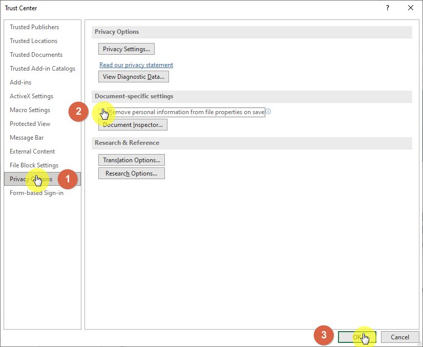The height and width of the screenshot is (347, 423).
Task: Open Trusted Add-in Catalogs settings
Action: pyautogui.click(x=43, y=69)
